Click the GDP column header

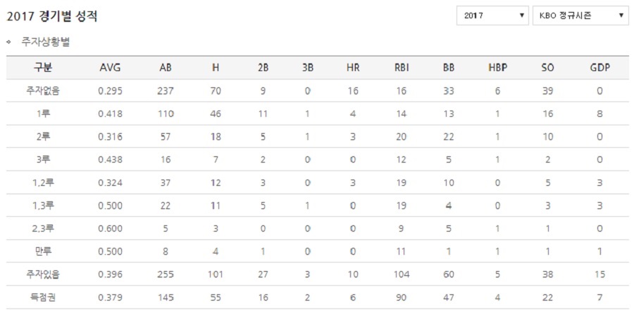click(x=599, y=68)
